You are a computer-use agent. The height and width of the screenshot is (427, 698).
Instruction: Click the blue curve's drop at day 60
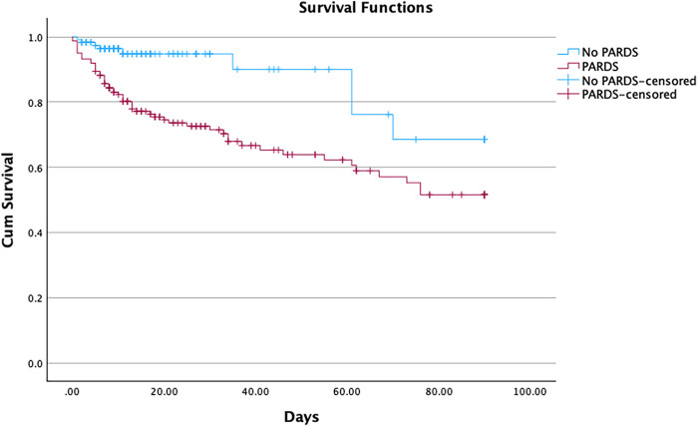(x=352, y=92)
